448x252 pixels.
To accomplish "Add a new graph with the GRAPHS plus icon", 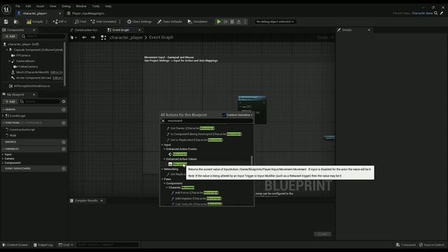I will pos(64,110).
